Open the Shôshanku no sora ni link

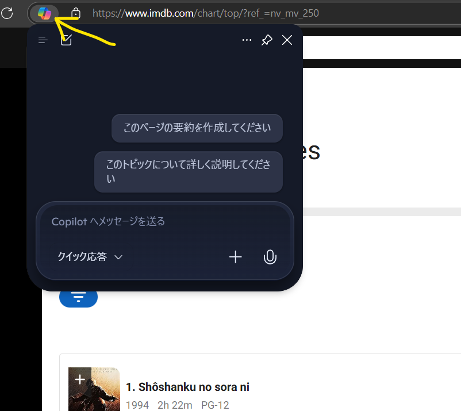pos(186,387)
